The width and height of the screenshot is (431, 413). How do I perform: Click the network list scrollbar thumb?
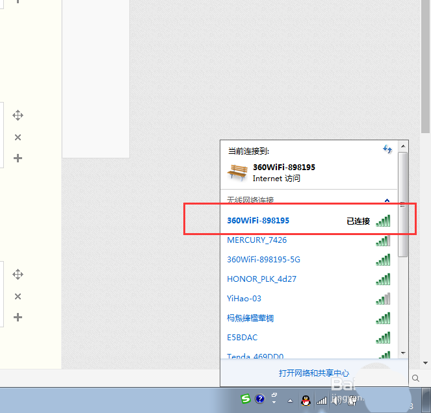(x=403, y=205)
